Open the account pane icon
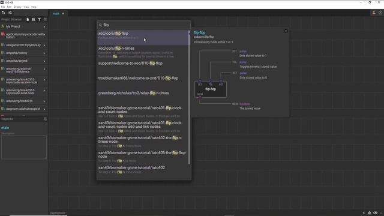The height and width of the screenshot is (216, 384). pyautogui.click(x=374, y=13)
